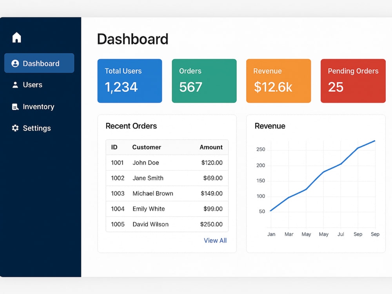Screen dimensions: 392x294
Task: Select customer Jane Smith
Action: coord(148,178)
